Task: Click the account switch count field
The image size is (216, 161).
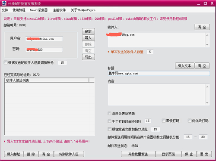Action: [62, 62]
